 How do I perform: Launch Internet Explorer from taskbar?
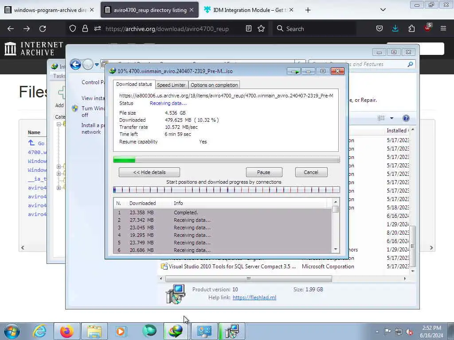(39, 331)
